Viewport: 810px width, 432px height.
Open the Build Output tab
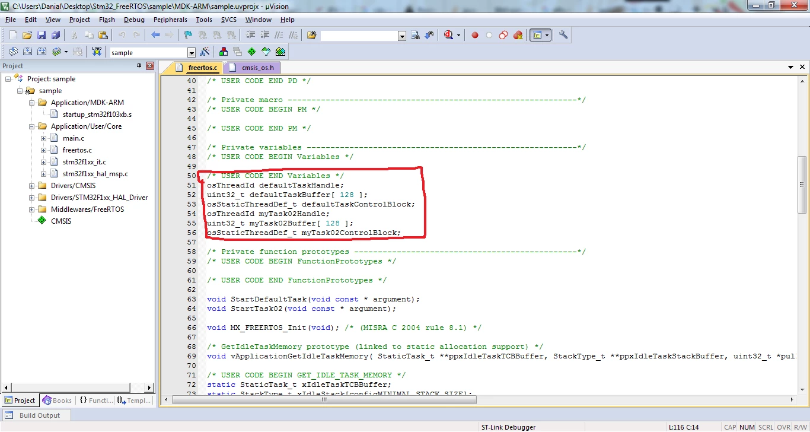click(37, 415)
